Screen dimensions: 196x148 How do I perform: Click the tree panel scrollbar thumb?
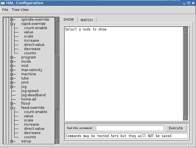pos(57,82)
